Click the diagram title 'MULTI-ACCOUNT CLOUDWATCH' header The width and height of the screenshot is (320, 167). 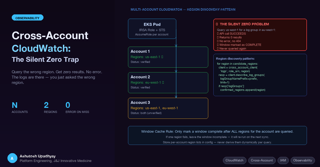[x=183, y=10]
